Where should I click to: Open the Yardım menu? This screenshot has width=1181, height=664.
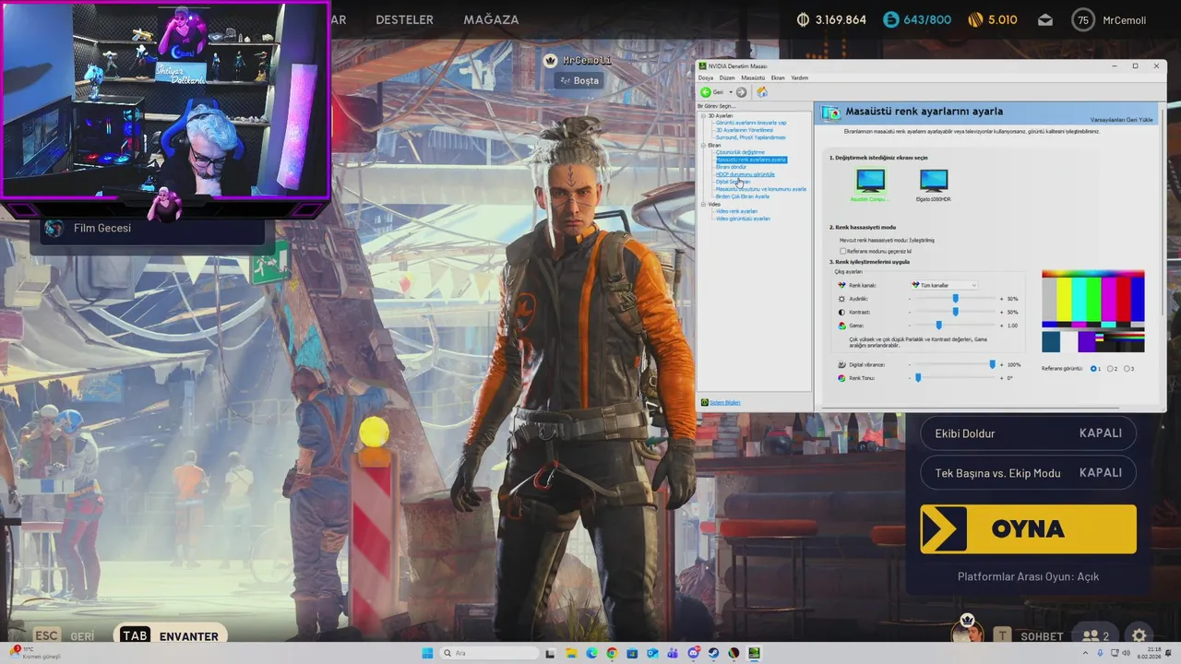pyautogui.click(x=800, y=77)
